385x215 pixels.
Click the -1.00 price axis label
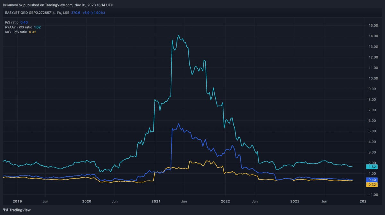point(373,194)
